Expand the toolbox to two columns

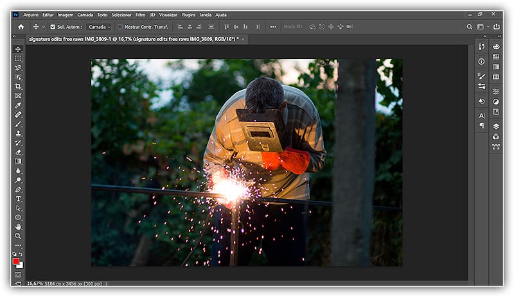click(x=14, y=37)
